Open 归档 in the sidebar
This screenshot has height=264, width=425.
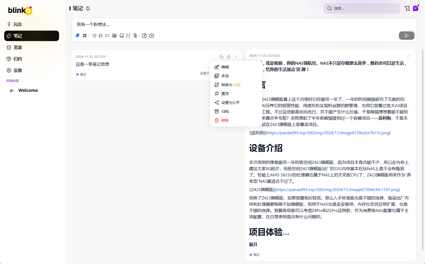tap(32, 59)
